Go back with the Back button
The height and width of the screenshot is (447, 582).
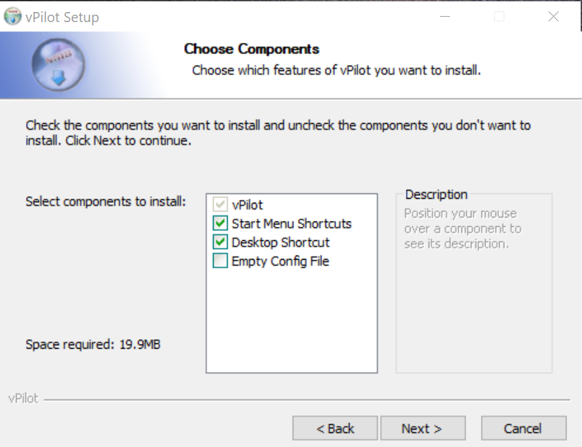tap(336, 428)
